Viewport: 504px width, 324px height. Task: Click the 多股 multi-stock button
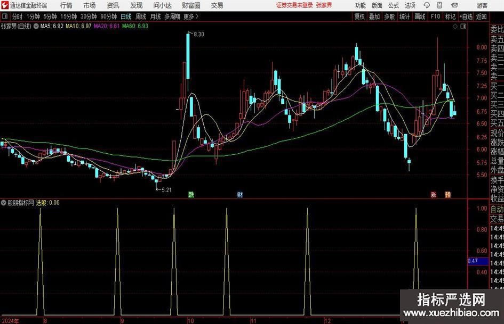[x=389, y=16]
